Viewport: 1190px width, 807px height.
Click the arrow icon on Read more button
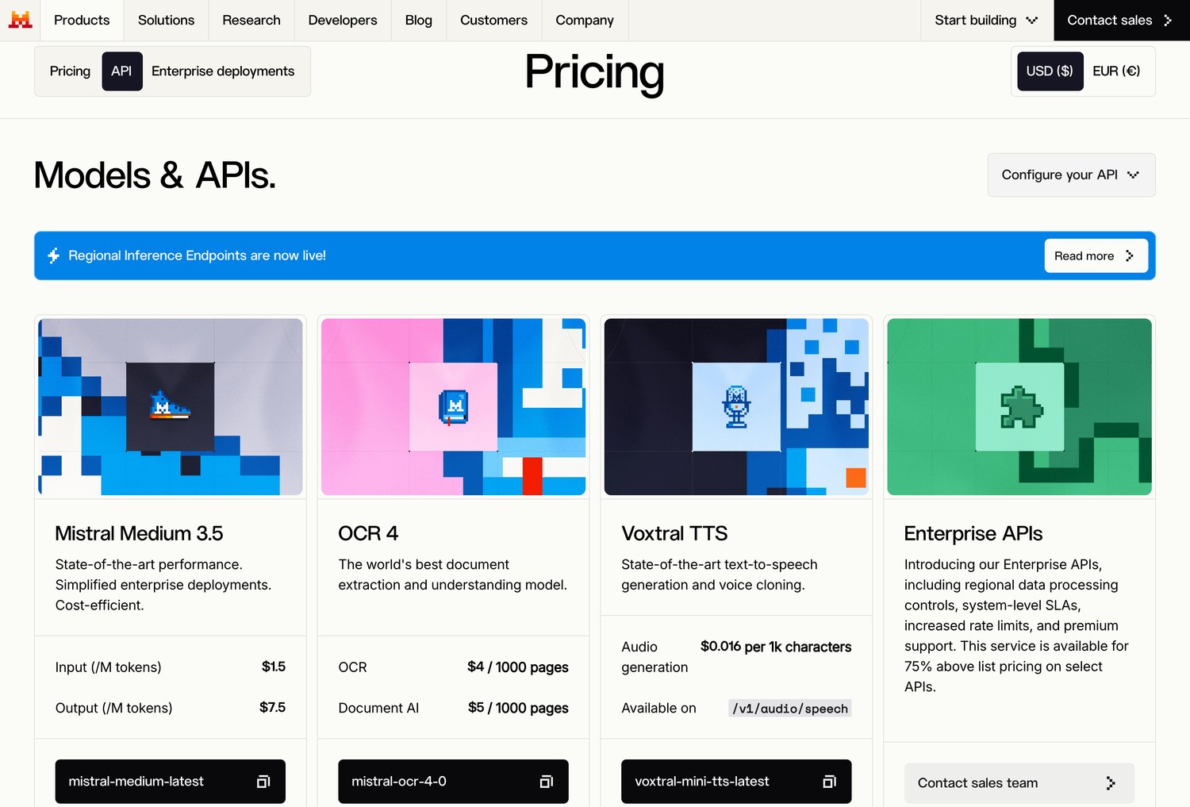(x=1130, y=256)
